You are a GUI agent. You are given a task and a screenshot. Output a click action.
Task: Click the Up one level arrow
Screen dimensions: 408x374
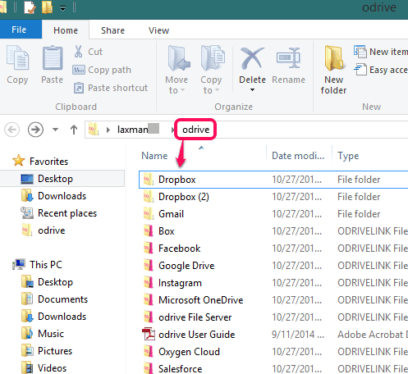74,130
